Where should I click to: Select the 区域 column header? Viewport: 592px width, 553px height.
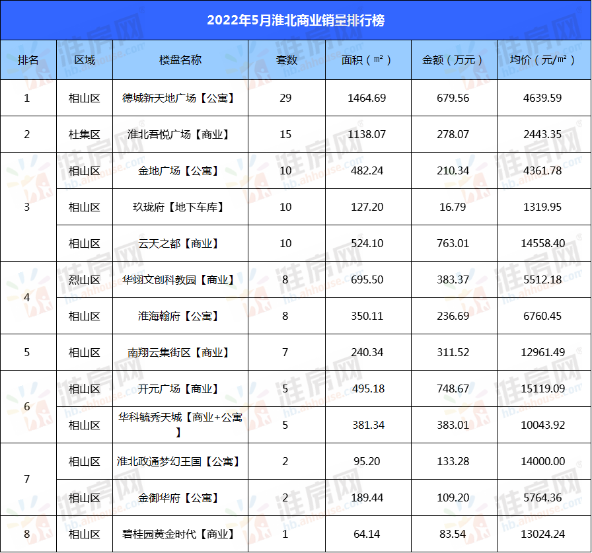85,59
